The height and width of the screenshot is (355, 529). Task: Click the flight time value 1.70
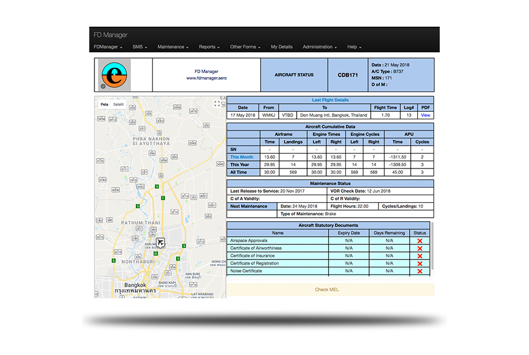pyautogui.click(x=385, y=115)
